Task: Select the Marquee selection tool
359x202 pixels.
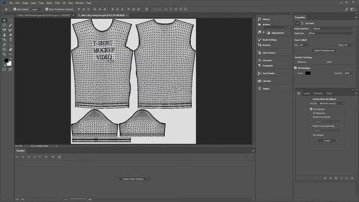Action: [11, 20]
